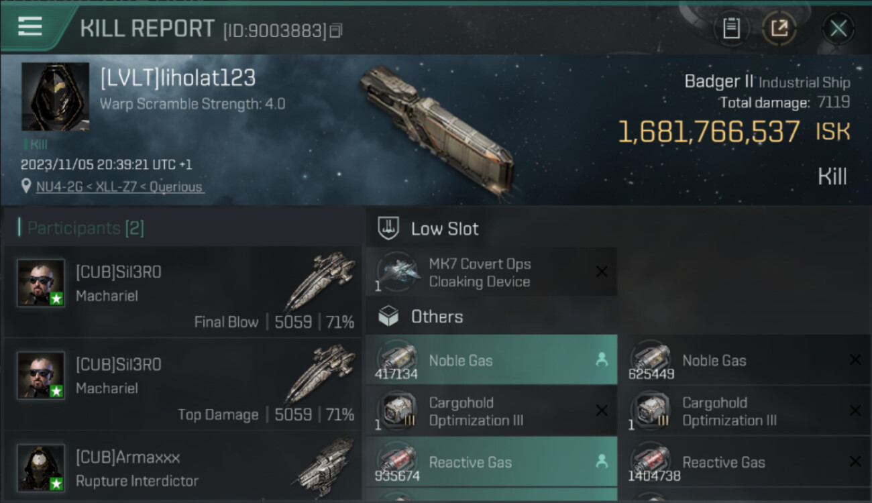The image size is (872, 503).
Task: Share kill report via export icon
Action: pos(779,28)
